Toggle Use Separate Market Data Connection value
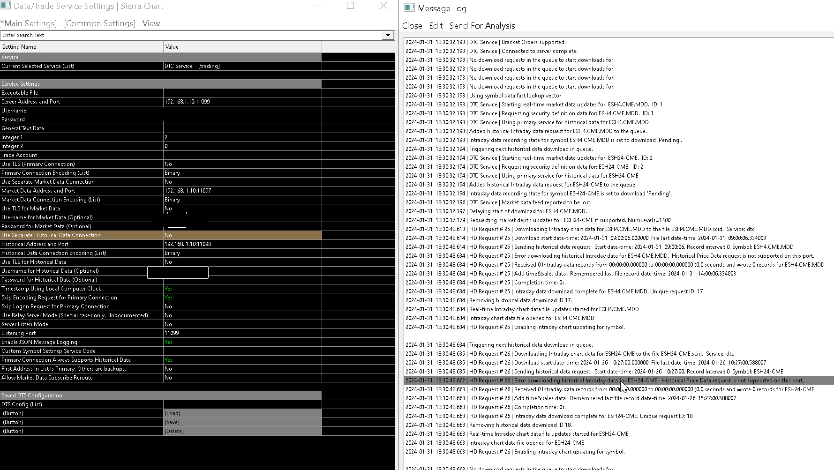This screenshot has width=834, height=470. pos(242,182)
